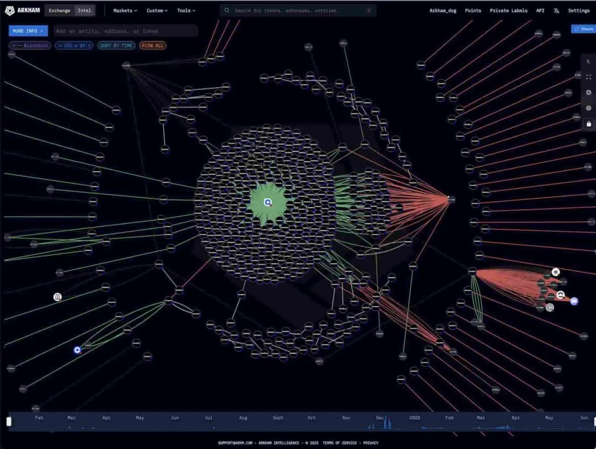Click the Arkham logo icon

point(10,10)
